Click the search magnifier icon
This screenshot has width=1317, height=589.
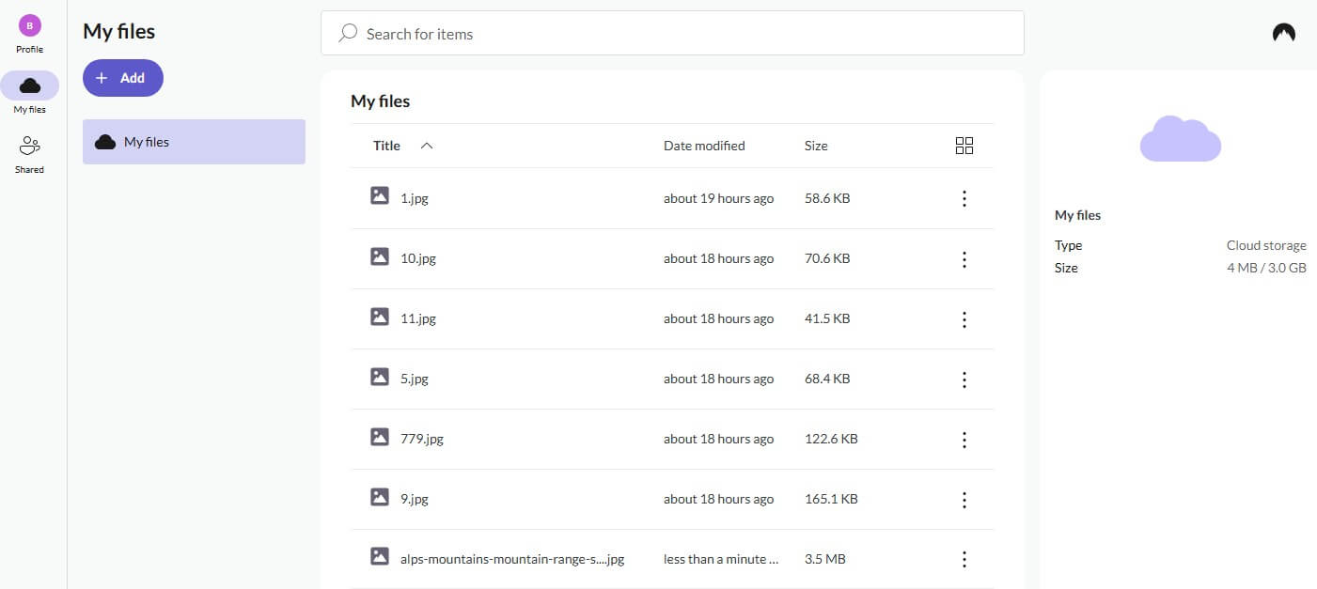[x=348, y=33]
